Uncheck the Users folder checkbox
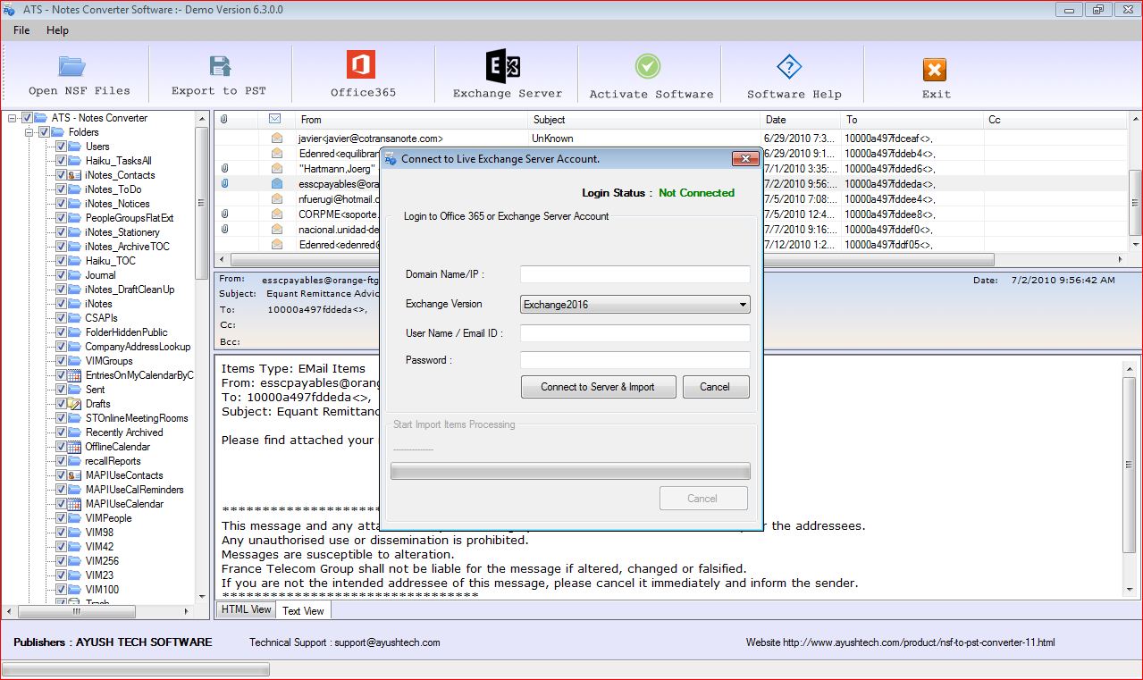 61,147
